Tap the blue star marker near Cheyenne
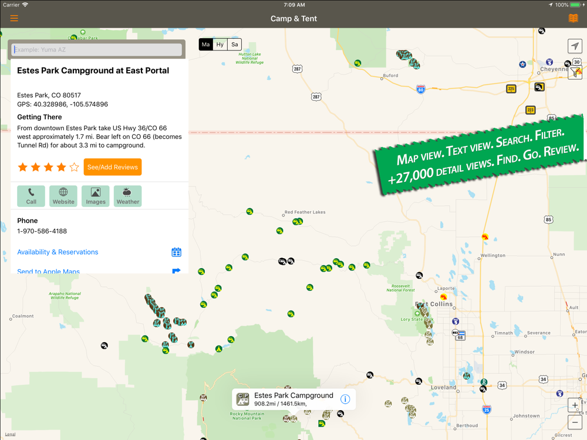Screen dimensions: 587x440 point(522,65)
